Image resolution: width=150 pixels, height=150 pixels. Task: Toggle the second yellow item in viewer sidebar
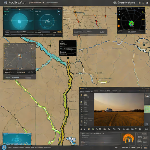pos(81,102)
